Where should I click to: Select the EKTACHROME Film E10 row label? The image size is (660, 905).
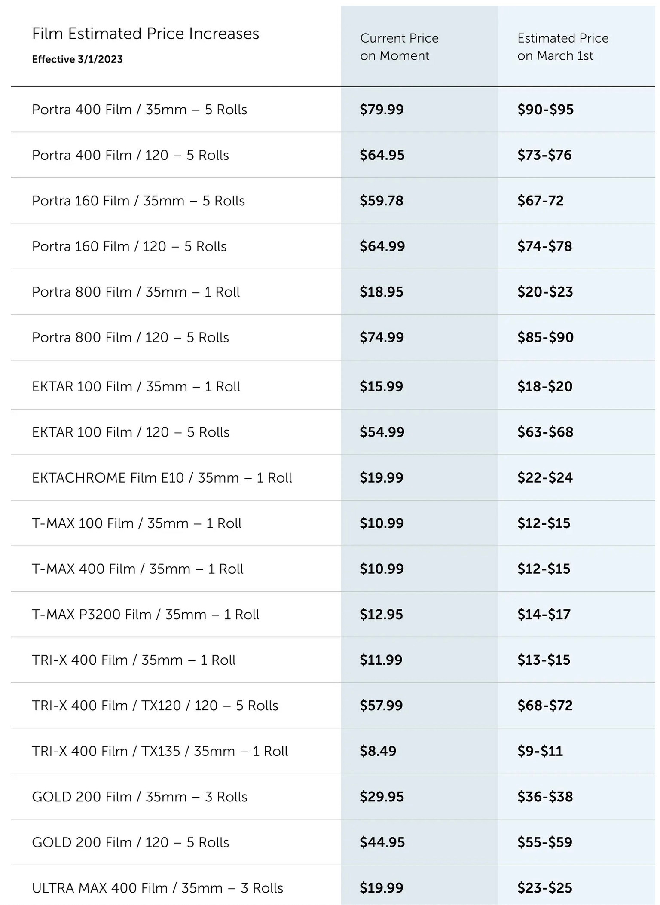162,477
